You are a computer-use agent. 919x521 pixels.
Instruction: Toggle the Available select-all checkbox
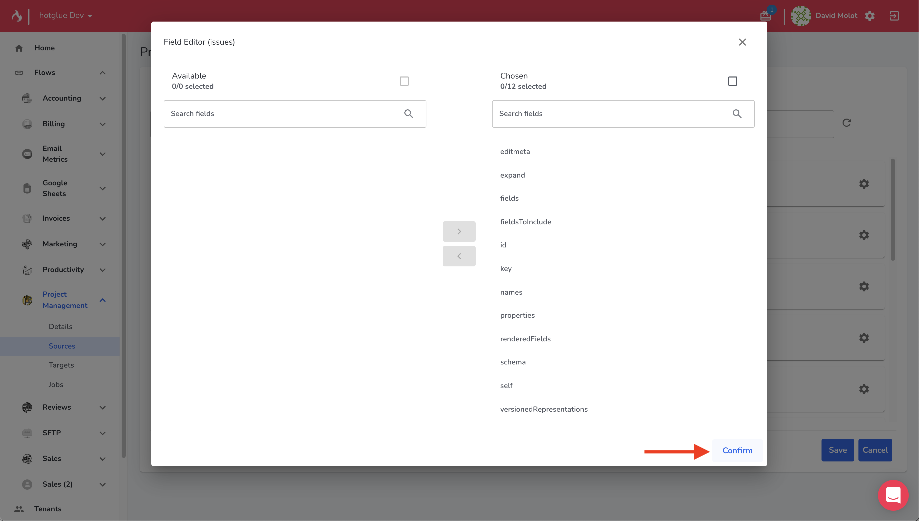coord(404,81)
